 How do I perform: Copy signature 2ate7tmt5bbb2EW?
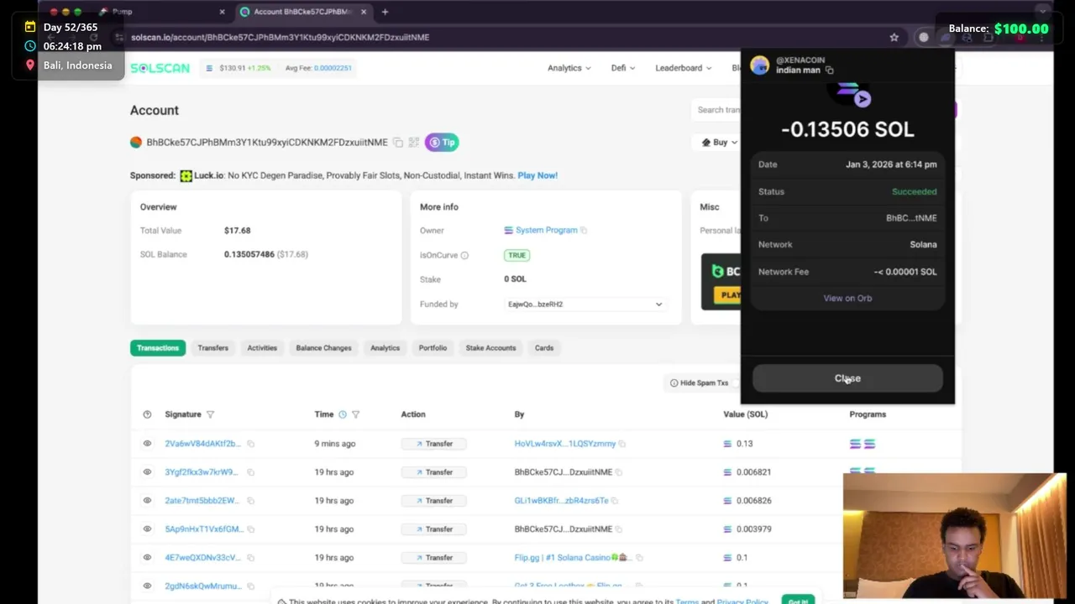(x=250, y=501)
